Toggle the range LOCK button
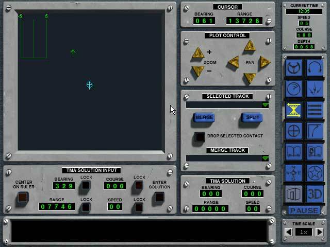This screenshot has height=247, width=330. tap(86, 207)
